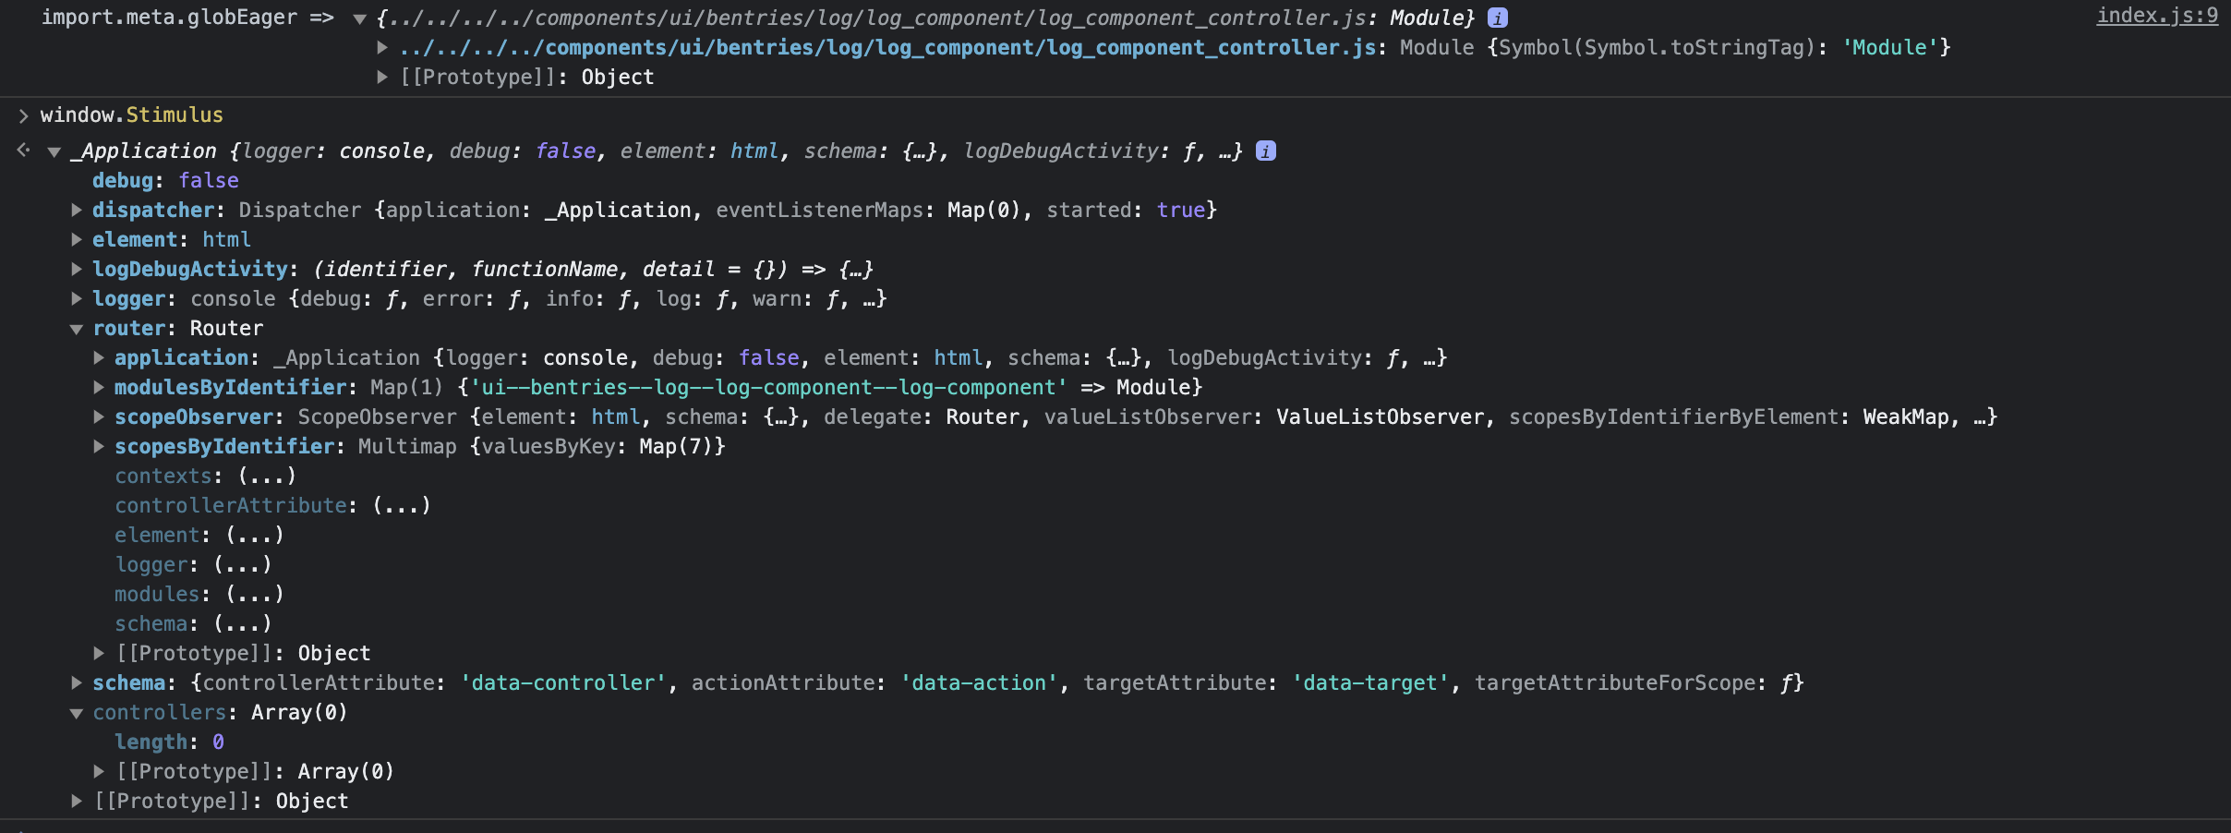Expand the element: html property
The width and height of the screenshot is (2231, 833).
point(78,239)
